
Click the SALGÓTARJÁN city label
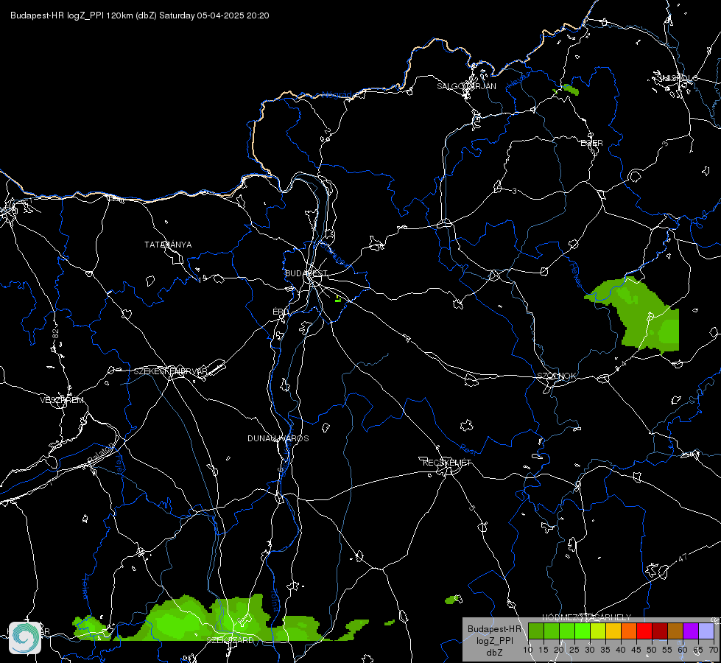(466, 86)
